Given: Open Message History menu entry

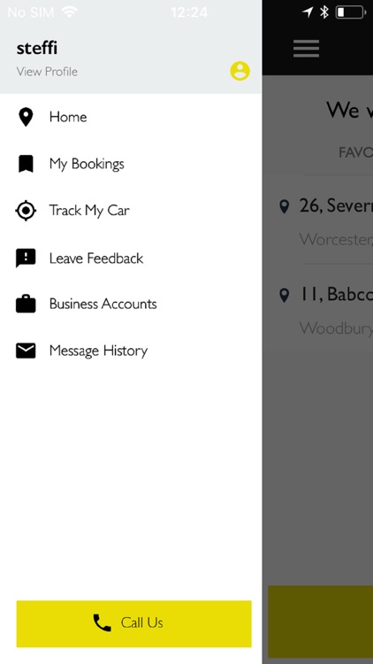Looking at the screenshot, I should (x=131, y=351).
